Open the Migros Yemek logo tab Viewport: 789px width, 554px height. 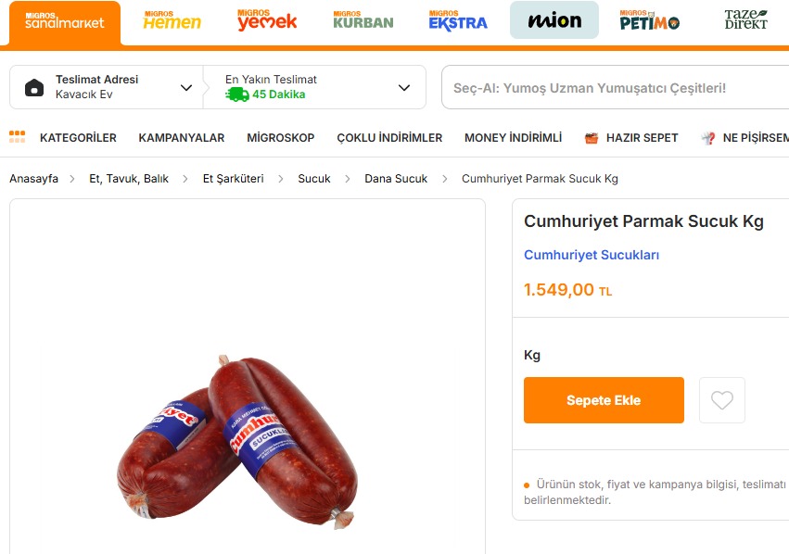pos(267,20)
